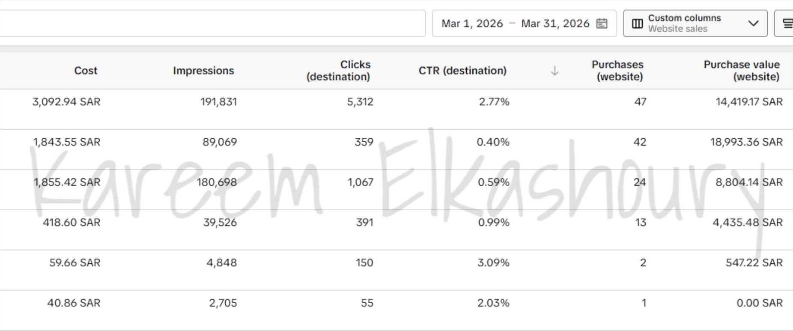
Task: Sort by Impressions column header
Action: click(203, 71)
